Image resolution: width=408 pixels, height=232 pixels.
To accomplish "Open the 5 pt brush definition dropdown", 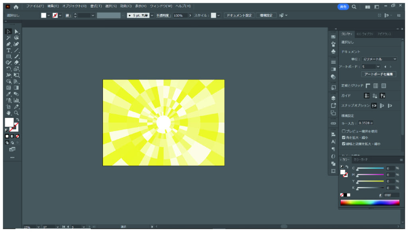I will [152, 16].
